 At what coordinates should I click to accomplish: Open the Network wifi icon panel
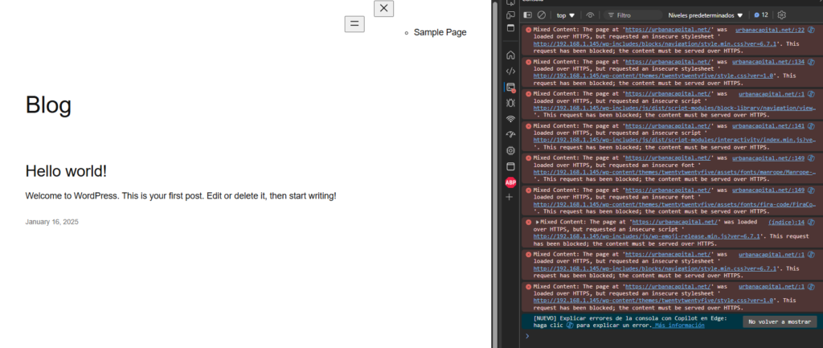tap(510, 119)
